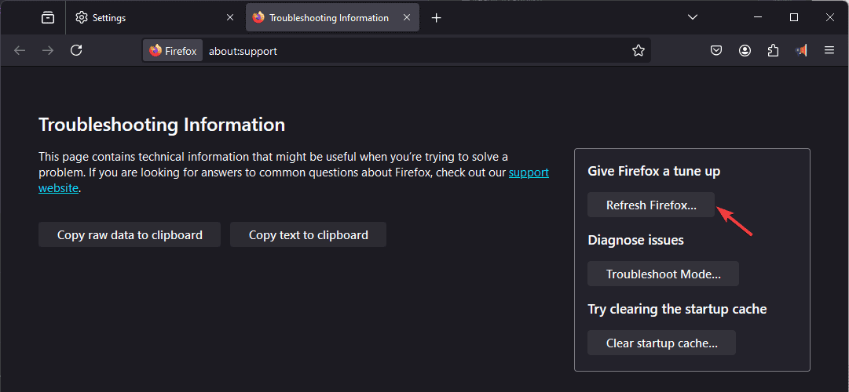849x392 pixels.
Task: Open a new tab with plus button
Action: click(437, 18)
